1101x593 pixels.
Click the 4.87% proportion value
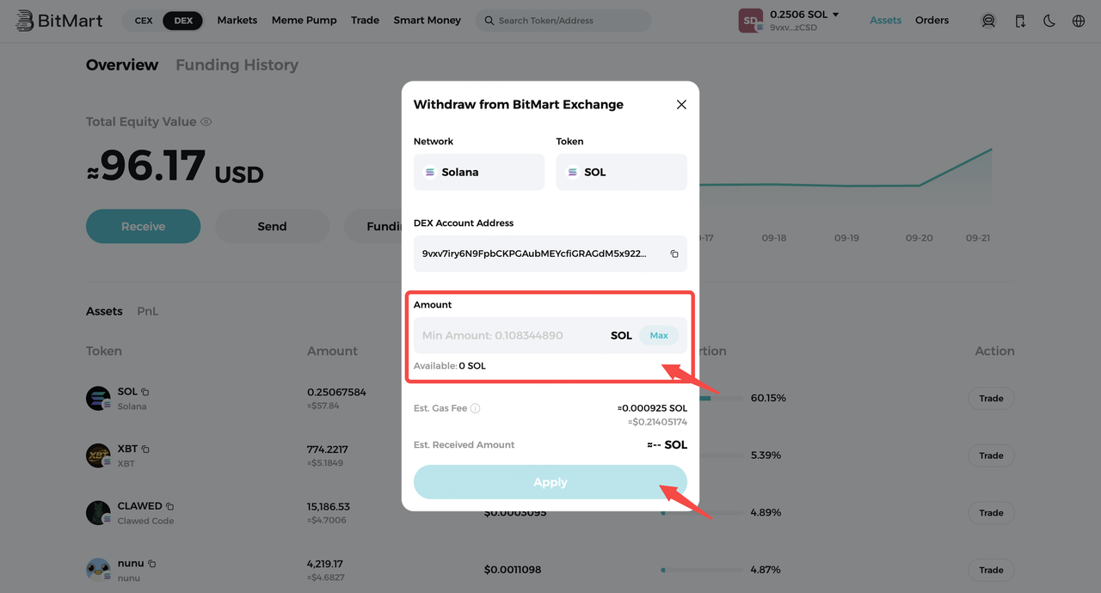pyautogui.click(x=766, y=570)
